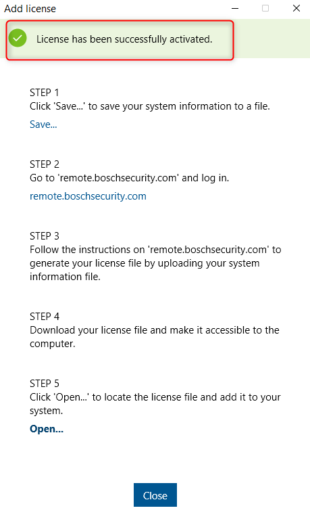Click the blue Close button
Screen dimensions: 310x523
pos(155,495)
